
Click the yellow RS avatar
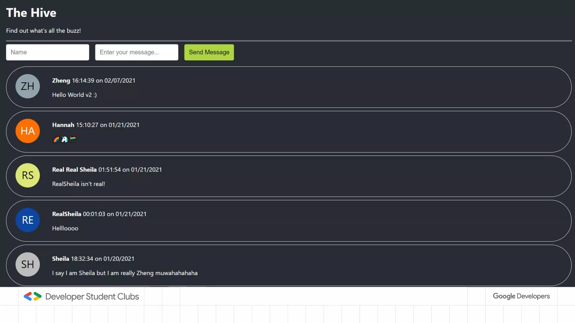(x=28, y=175)
